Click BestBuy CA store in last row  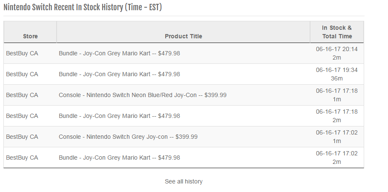(x=22, y=158)
